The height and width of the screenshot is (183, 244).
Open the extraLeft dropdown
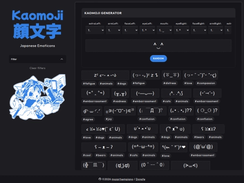tap(95, 30)
